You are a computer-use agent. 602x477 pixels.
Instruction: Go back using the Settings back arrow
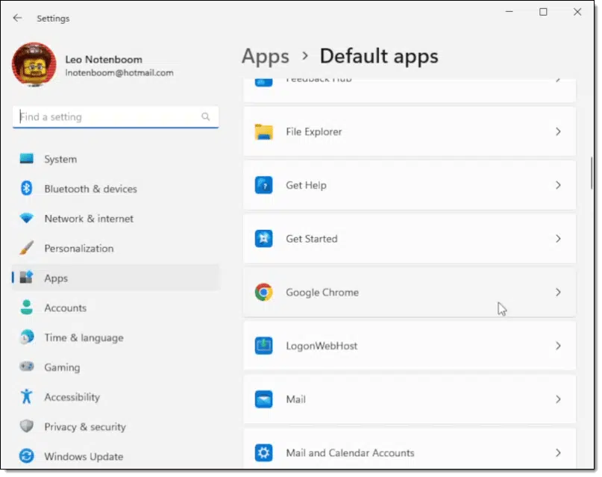[17, 18]
